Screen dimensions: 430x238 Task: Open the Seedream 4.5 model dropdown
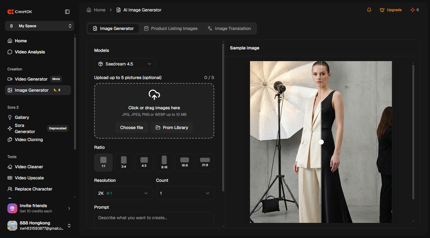(x=125, y=64)
